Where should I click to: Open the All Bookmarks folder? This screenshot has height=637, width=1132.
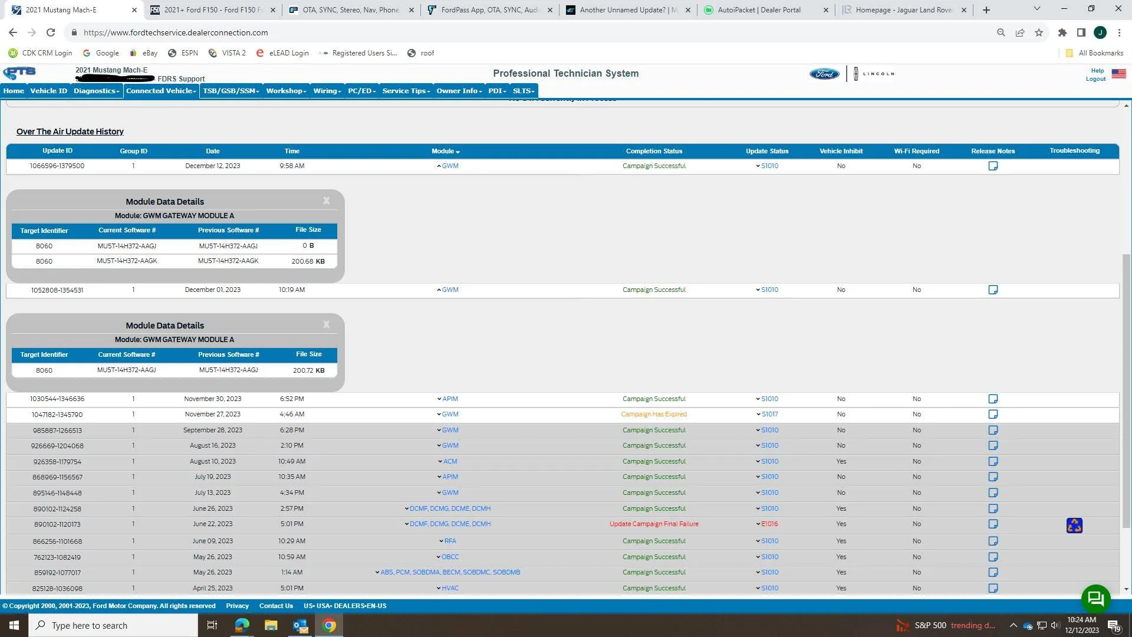pyautogui.click(x=1094, y=53)
